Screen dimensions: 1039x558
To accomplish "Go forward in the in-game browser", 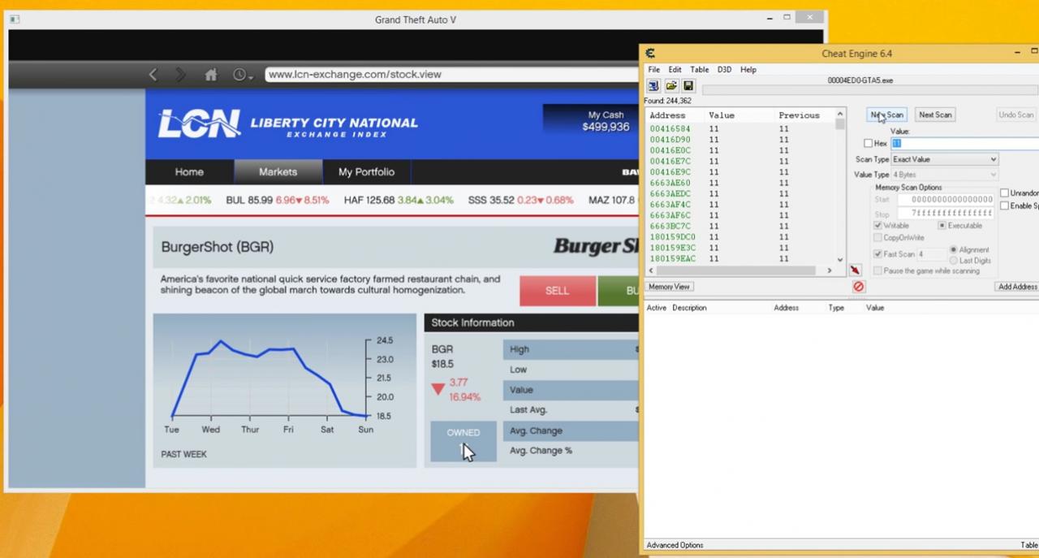I will (x=180, y=75).
